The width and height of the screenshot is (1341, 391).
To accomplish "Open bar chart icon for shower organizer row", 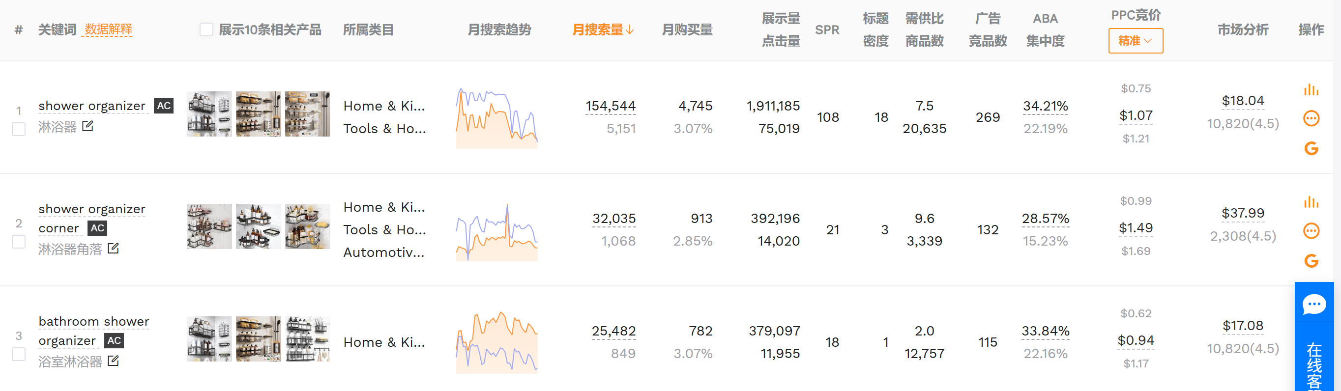I will pyautogui.click(x=1311, y=90).
